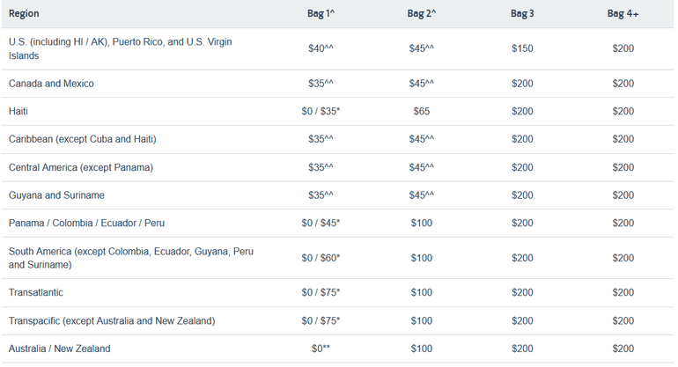Click the $0** Bag 1 fee cell
This screenshot has width=678, height=367.
click(321, 349)
